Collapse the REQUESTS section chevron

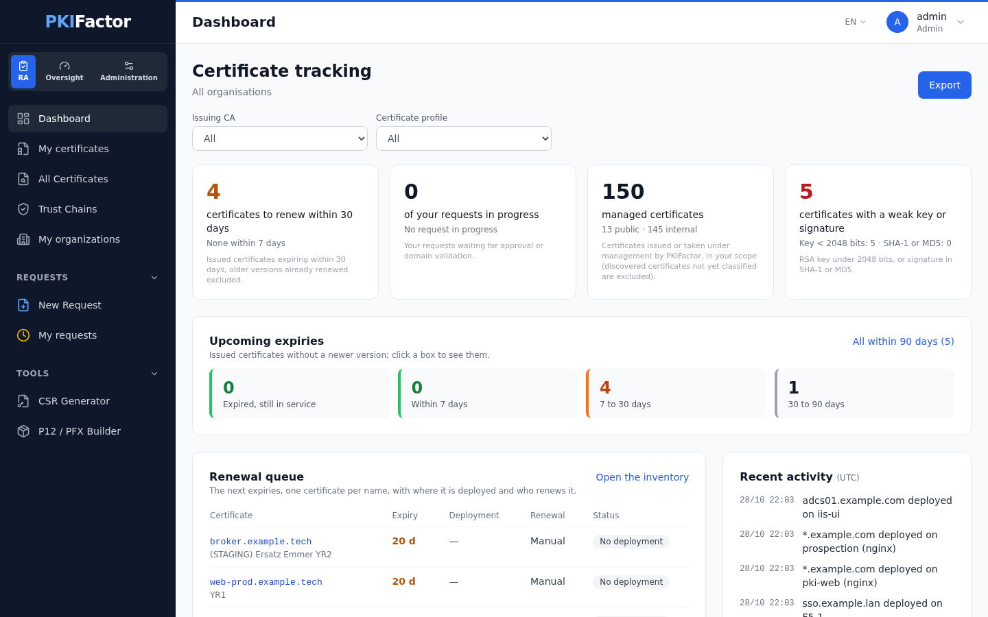point(154,278)
